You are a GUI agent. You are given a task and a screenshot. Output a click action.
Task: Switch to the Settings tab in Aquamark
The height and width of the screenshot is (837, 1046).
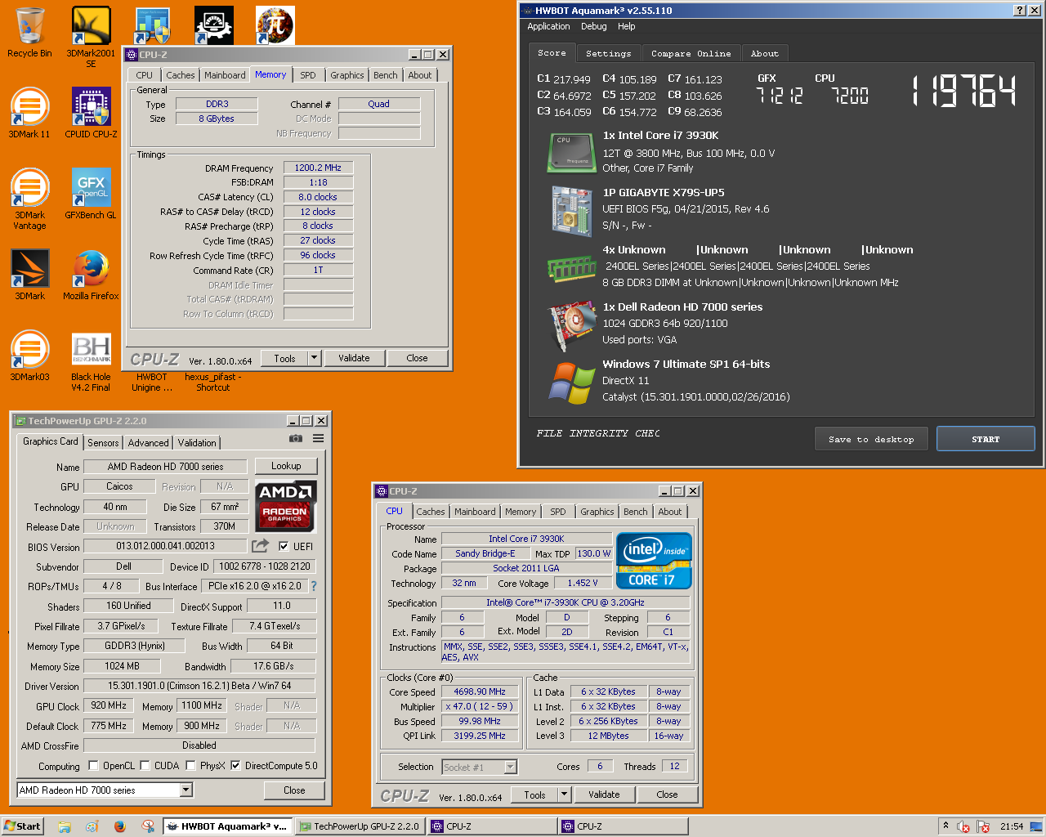pyautogui.click(x=609, y=54)
